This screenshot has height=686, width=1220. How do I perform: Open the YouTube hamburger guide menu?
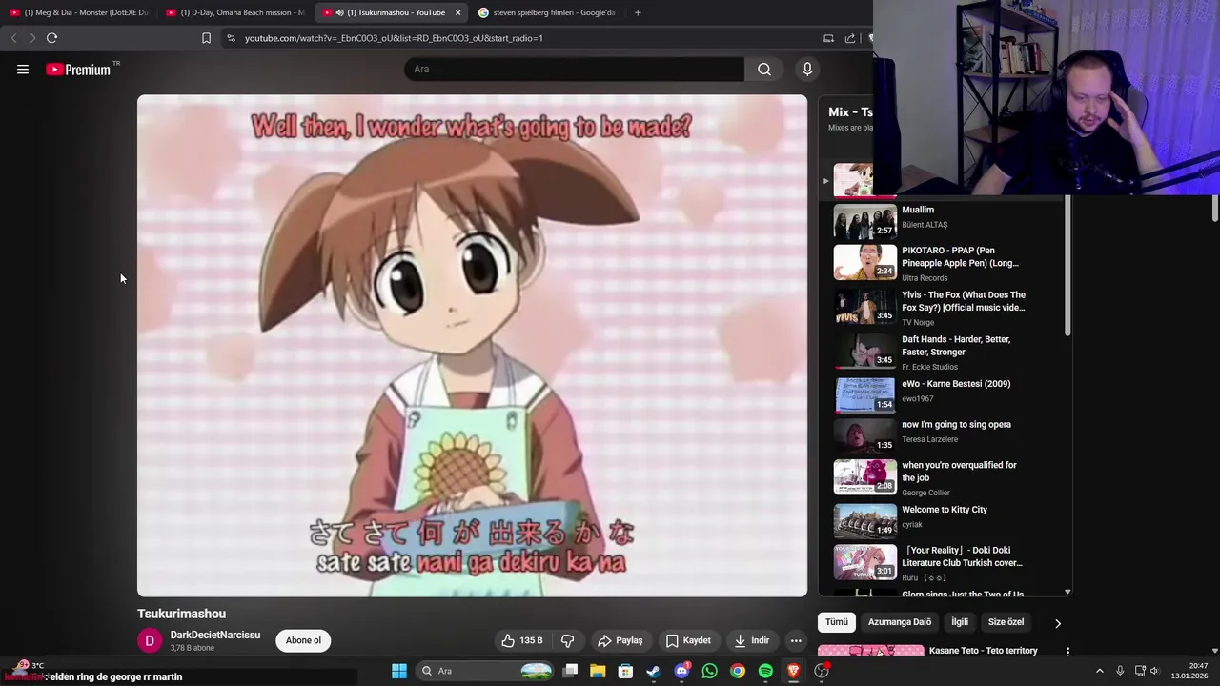[23, 69]
